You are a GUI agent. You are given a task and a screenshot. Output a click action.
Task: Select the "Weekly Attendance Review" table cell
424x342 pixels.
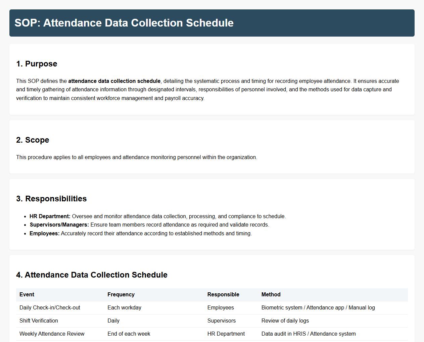point(52,334)
